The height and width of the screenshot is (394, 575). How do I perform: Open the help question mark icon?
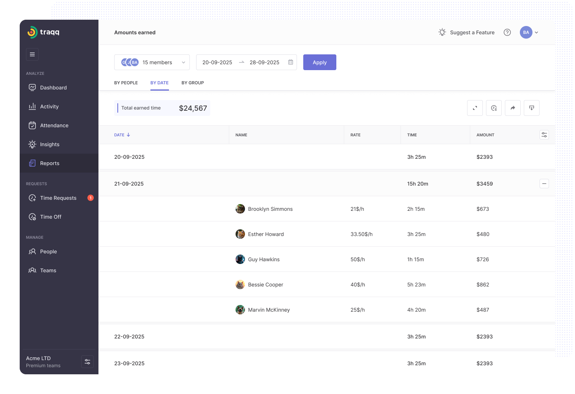pos(507,32)
